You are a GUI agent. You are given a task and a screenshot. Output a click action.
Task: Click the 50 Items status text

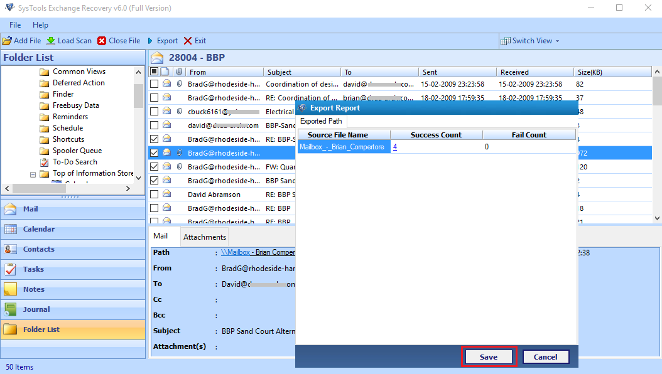click(x=19, y=367)
